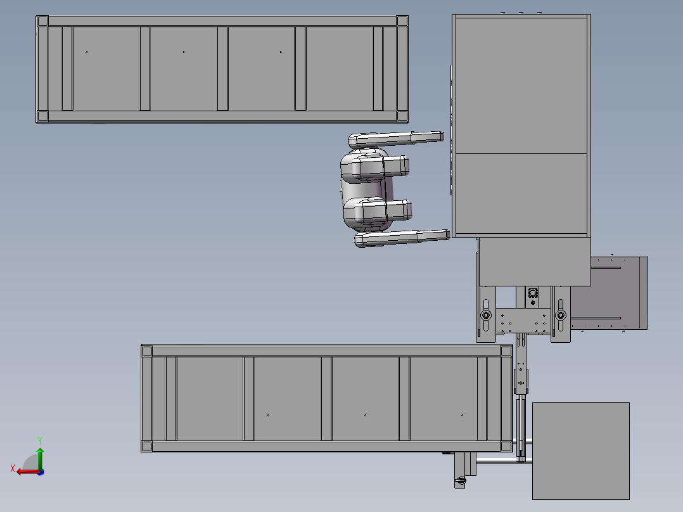683x512 pixels.
Task: Select the left wing-nut knob on bracket
Action: (486, 315)
